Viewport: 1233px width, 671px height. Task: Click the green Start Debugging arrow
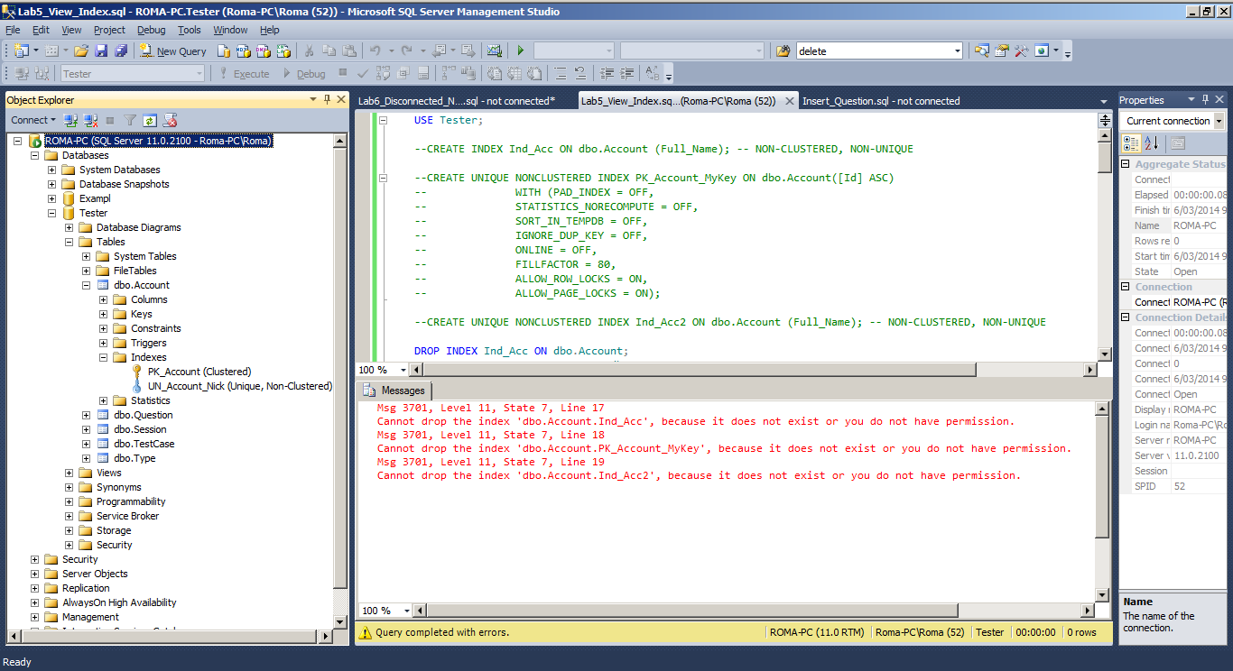[521, 51]
